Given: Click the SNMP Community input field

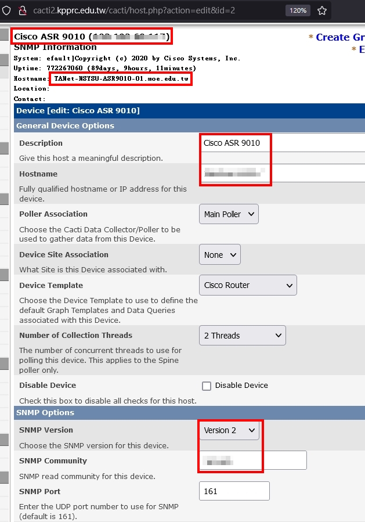Looking at the screenshot, I should [x=253, y=460].
